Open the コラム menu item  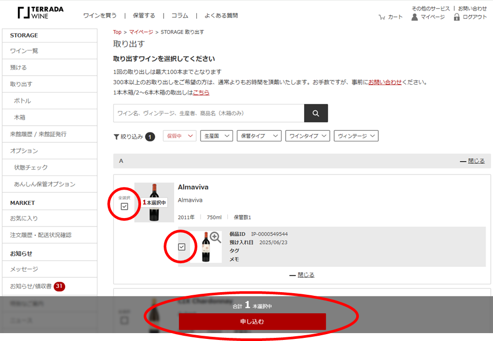[179, 16]
